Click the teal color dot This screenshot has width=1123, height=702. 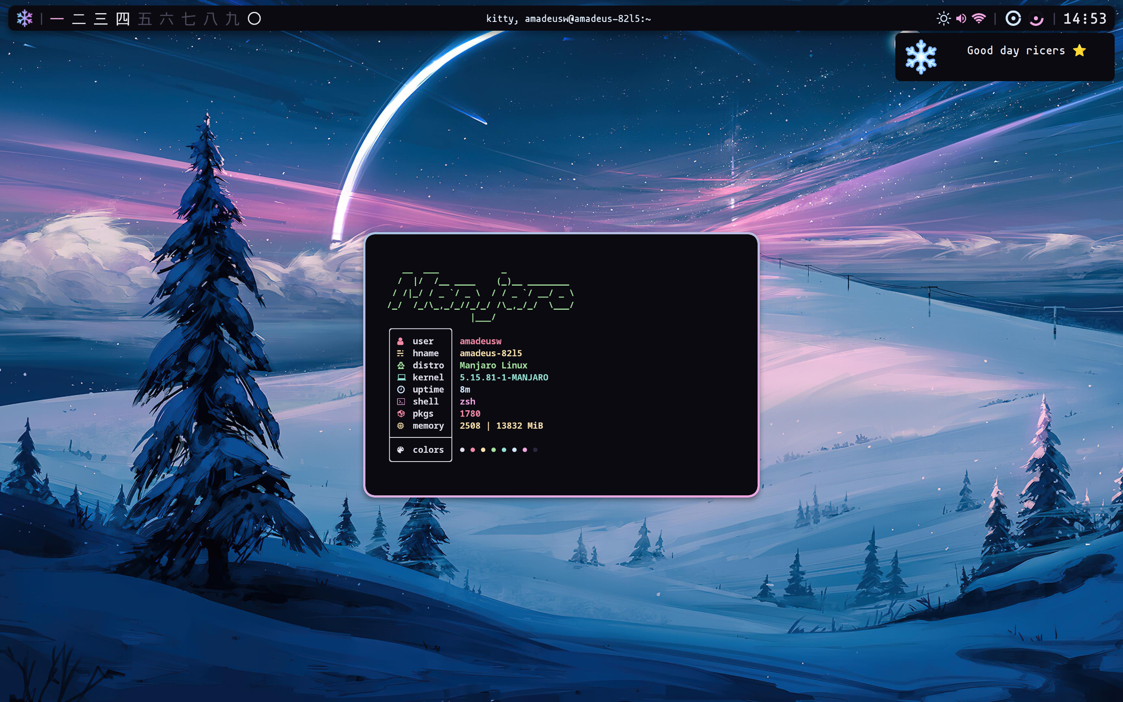pyautogui.click(x=504, y=449)
